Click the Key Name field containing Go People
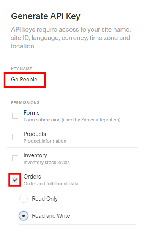 [73, 80]
